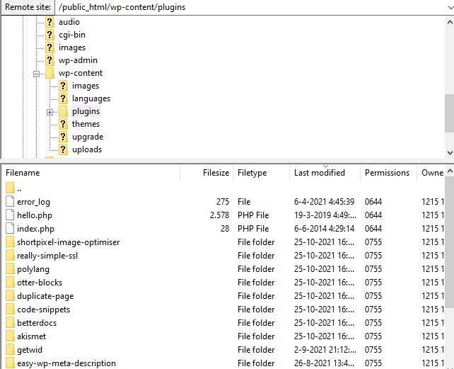Click the getwid folder icon
The height and width of the screenshot is (369, 454).
click(10, 350)
